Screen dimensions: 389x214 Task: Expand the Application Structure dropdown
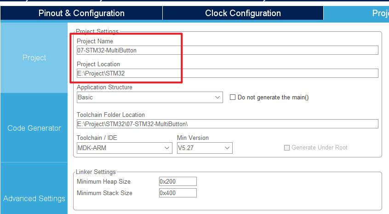(149, 97)
